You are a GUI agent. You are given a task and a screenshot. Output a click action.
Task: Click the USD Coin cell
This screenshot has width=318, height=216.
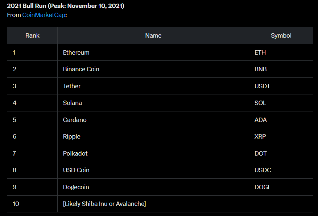(76, 170)
